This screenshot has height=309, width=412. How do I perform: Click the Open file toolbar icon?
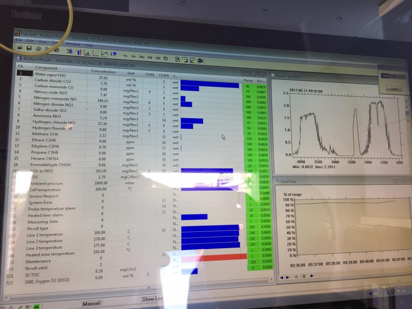(x=19, y=47)
